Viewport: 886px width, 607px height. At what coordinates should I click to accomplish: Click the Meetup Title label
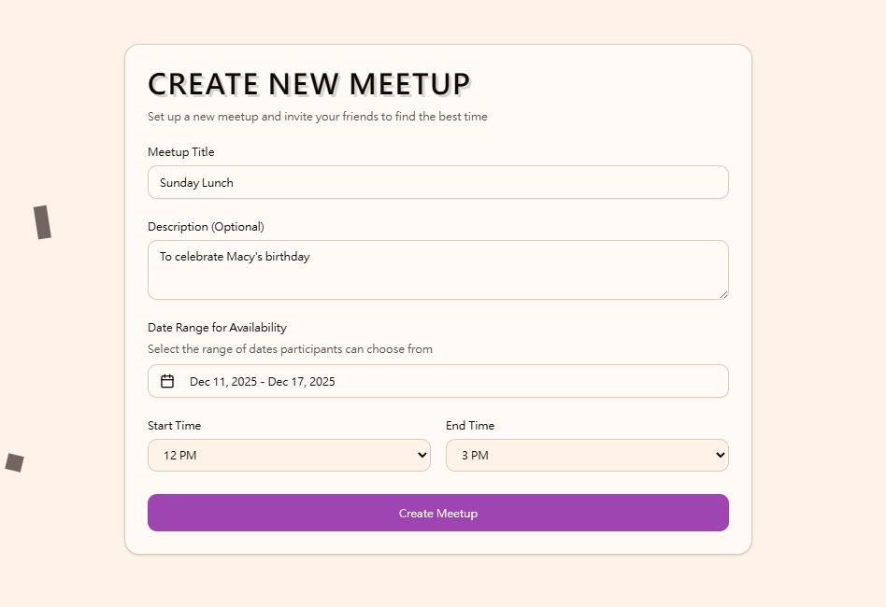(x=180, y=151)
